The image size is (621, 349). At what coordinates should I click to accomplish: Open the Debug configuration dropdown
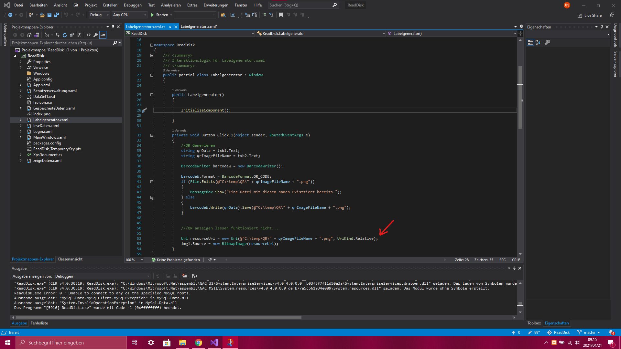[99, 15]
